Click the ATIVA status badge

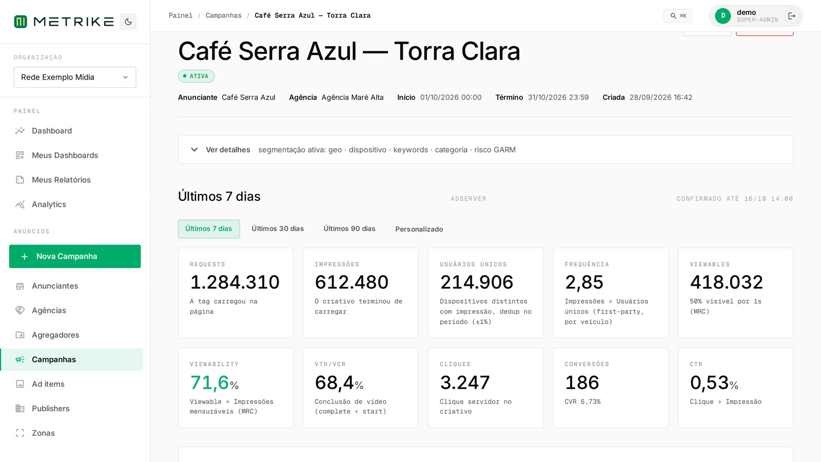tap(197, 76)
